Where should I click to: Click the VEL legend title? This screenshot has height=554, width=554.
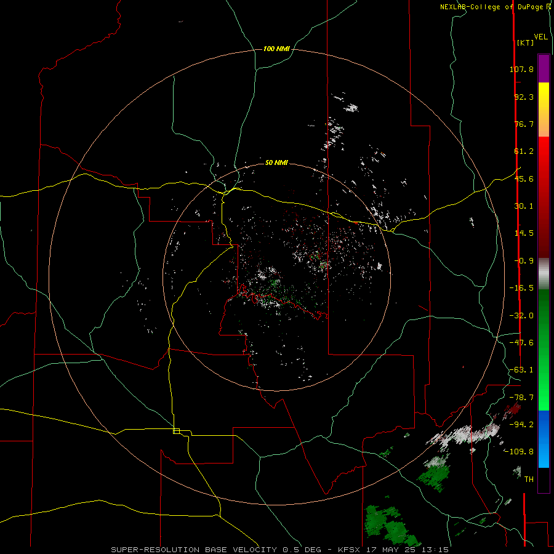coord(540,37)
